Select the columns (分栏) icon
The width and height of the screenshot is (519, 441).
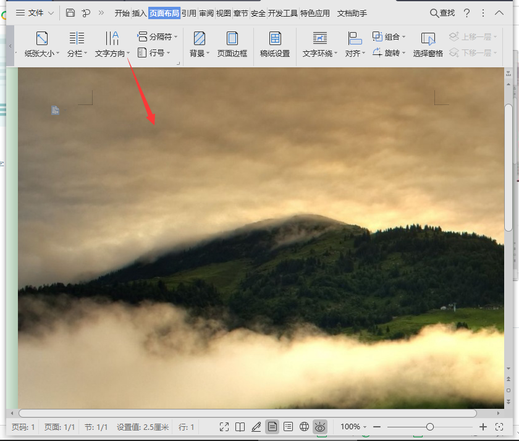tap(77, 38)
